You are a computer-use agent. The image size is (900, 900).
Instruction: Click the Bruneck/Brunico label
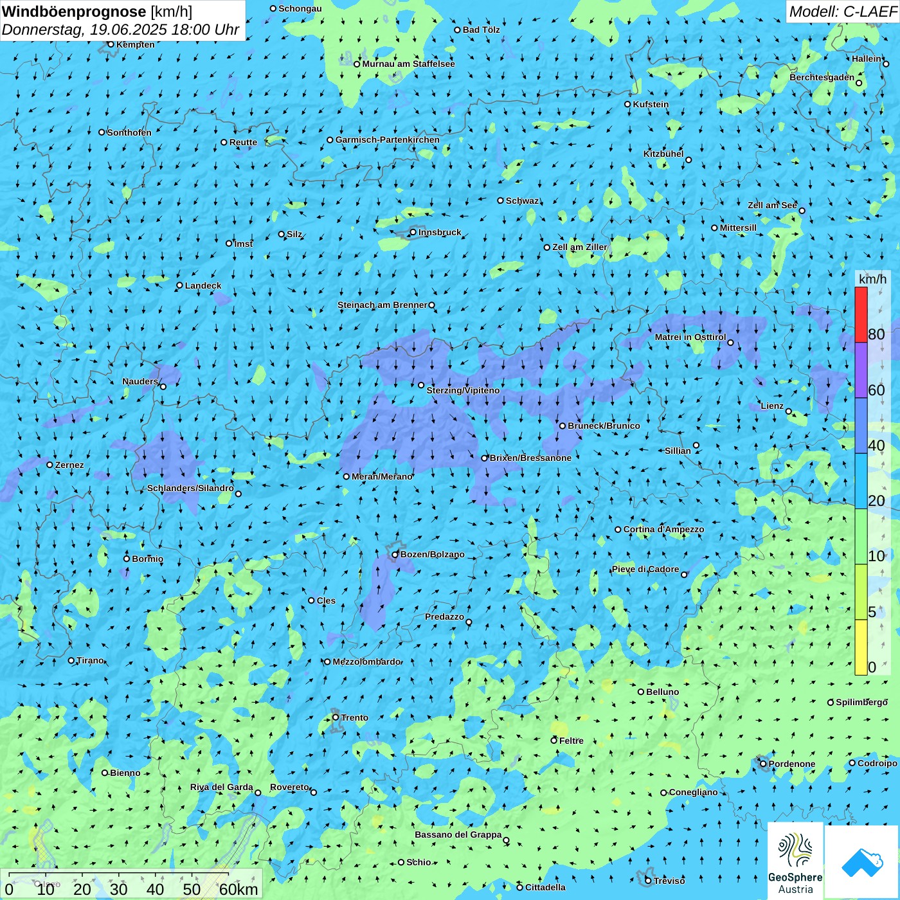click(x=604, y=426)
